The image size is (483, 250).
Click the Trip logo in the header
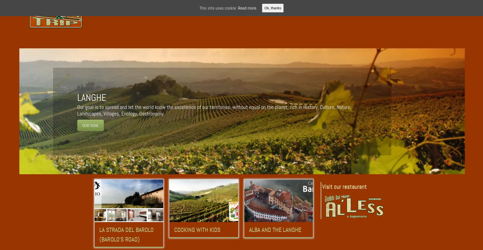click(56, 22)
